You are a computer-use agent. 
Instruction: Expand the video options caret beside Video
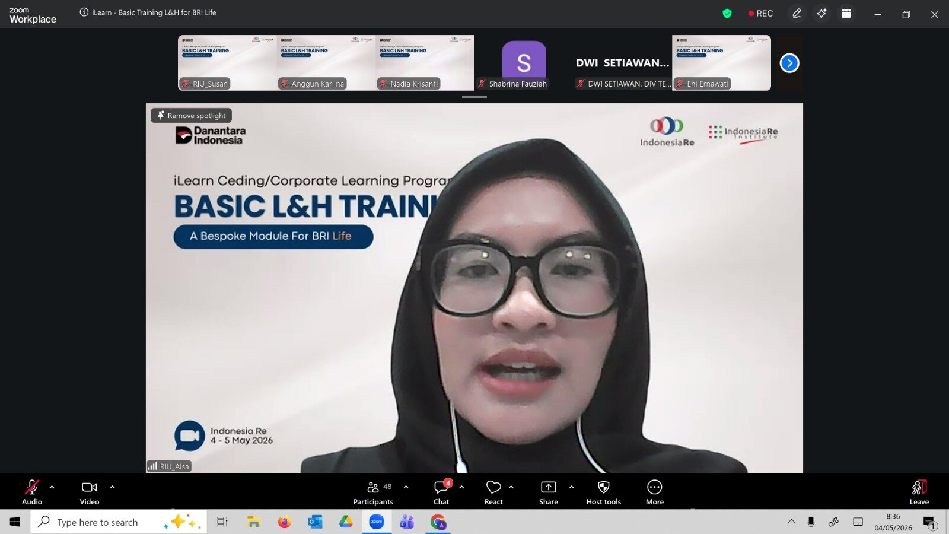[x=113, y=487]
